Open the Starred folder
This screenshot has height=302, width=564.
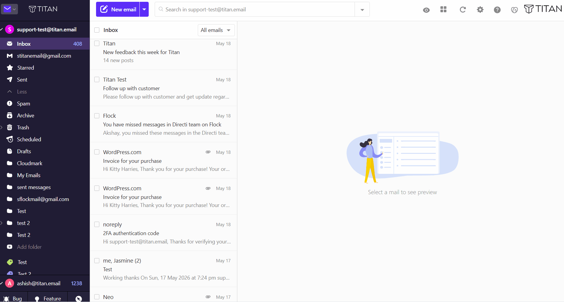[x=45, y=68]
